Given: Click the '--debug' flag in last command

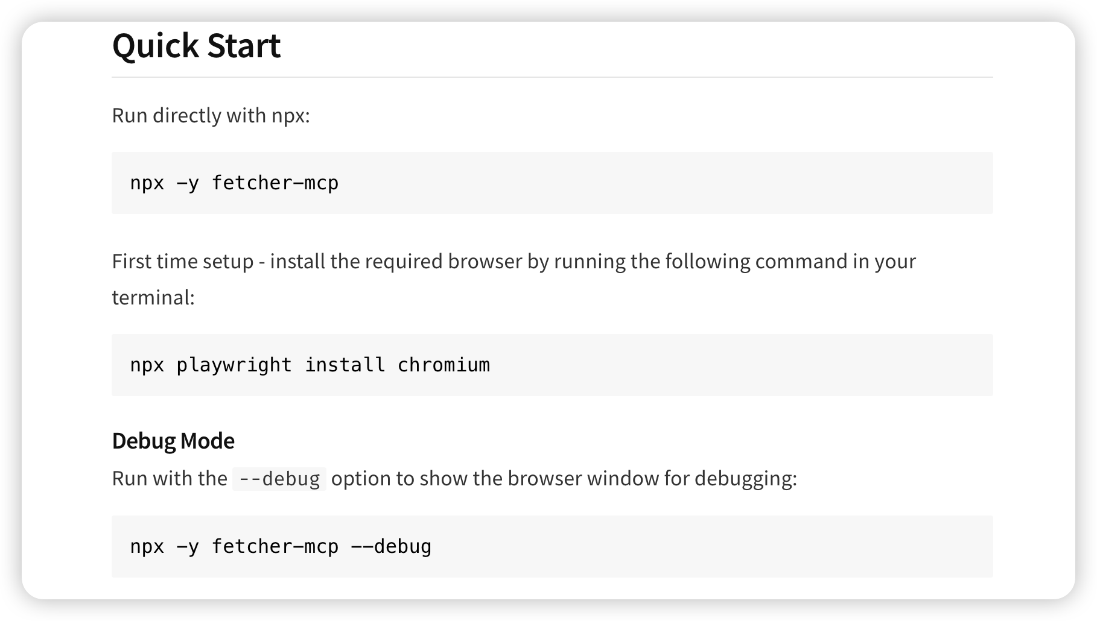Looking at the screenshot, I should [x=391, y=546].
